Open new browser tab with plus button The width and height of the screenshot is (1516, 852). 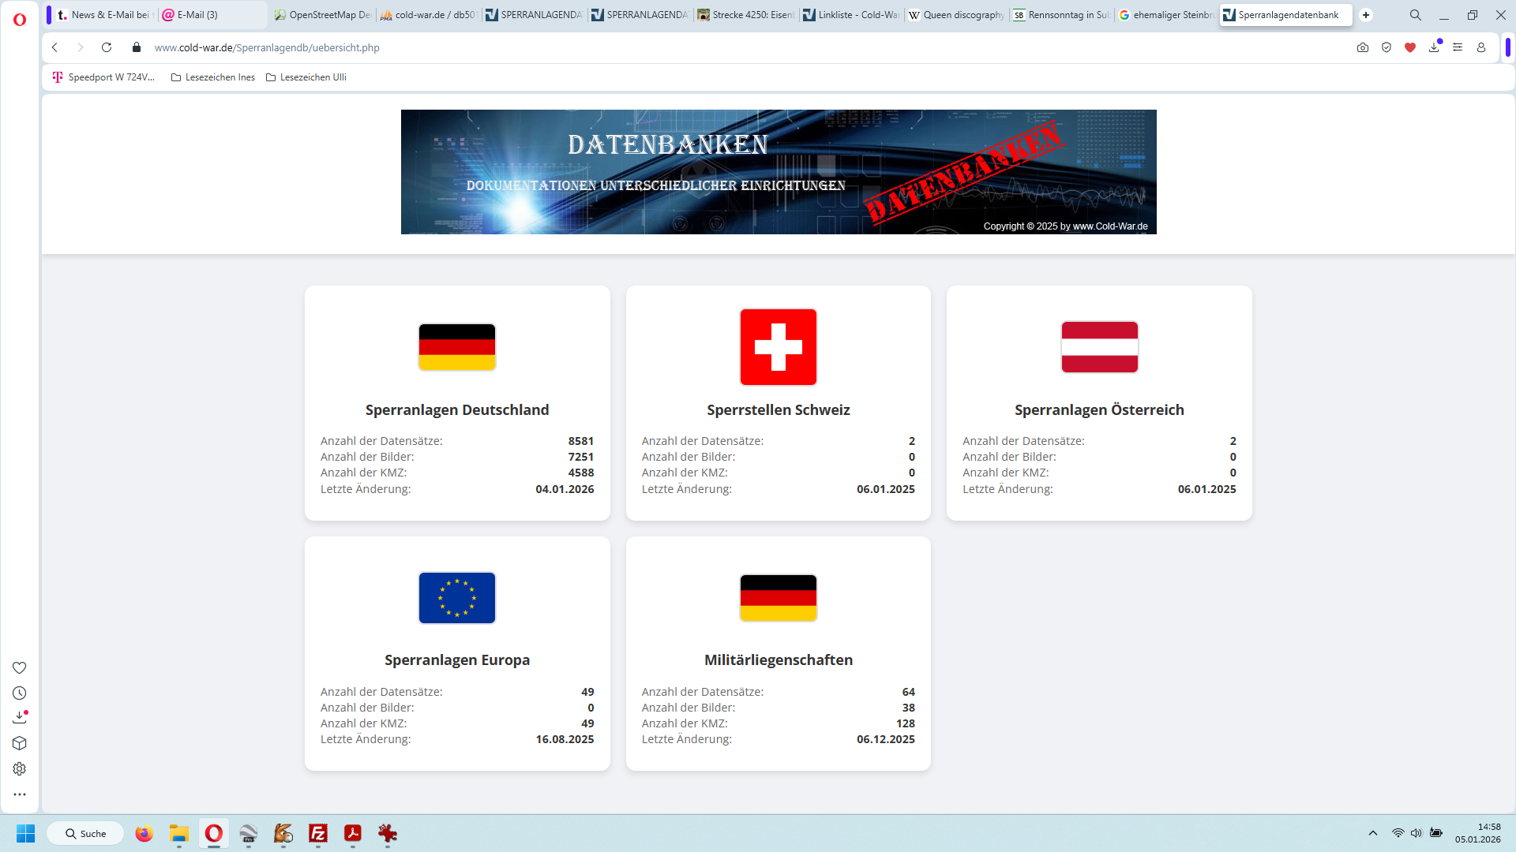coord(1366,15)
